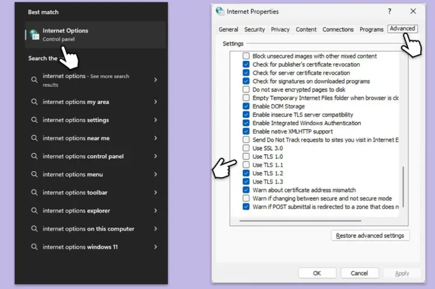The image size is (435, 289).
Task: Untick the Use TLS 1.2 checkbox
Action: 246,173
